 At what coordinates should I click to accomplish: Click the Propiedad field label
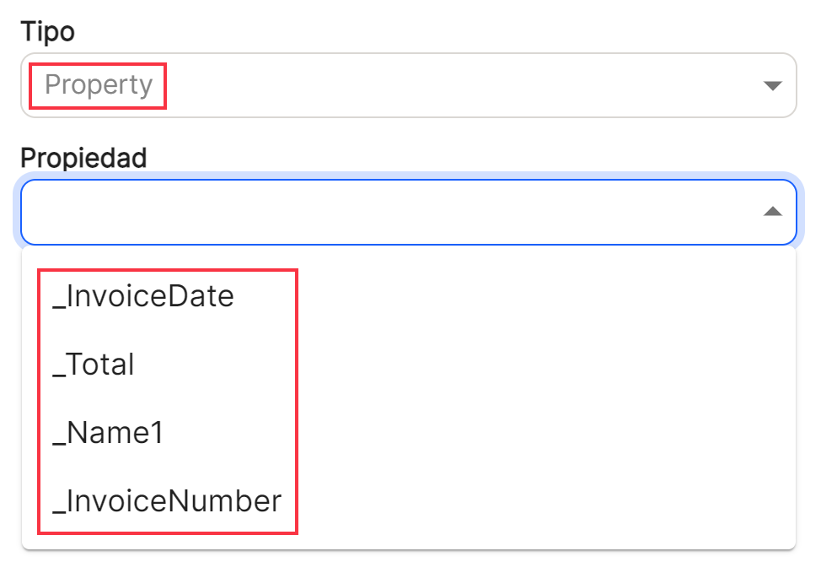tap(83, 158)
